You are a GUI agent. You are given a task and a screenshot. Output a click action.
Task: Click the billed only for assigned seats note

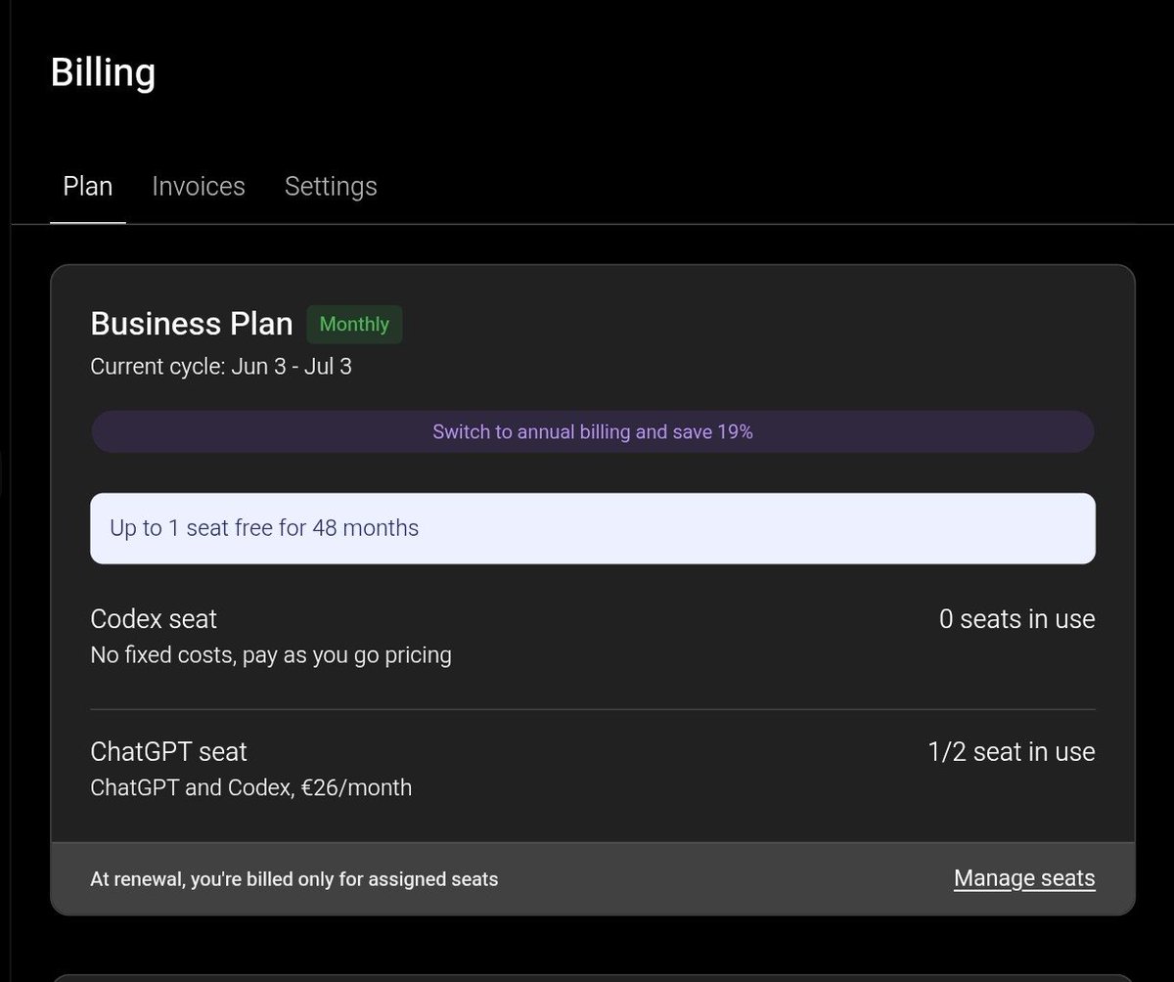click(294, 879)
